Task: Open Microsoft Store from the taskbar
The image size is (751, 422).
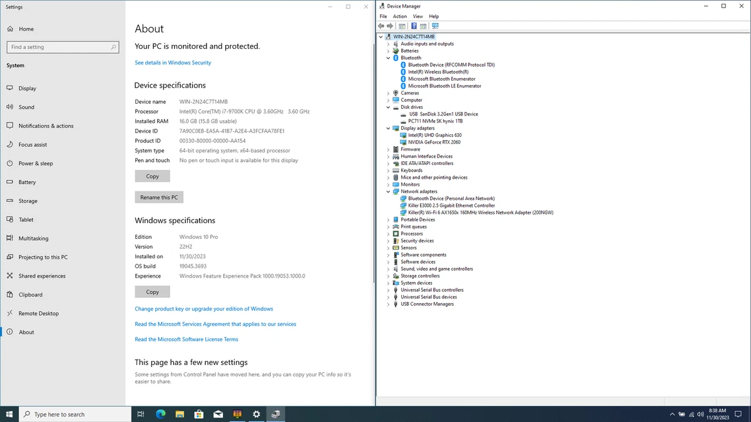Action: (199, 414)
